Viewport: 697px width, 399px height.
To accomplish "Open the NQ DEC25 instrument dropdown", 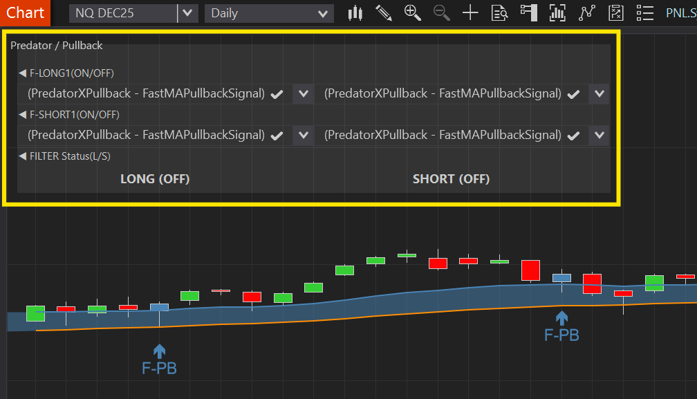I will [x=187, y=13].
